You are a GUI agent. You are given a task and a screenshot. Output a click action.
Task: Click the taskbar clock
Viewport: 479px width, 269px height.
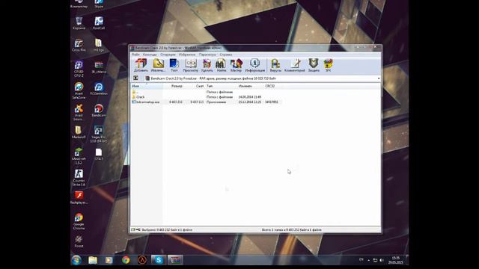(396, 260)
